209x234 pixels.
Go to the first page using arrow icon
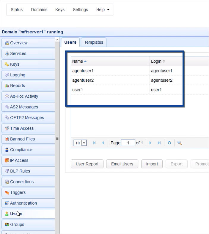94,143
